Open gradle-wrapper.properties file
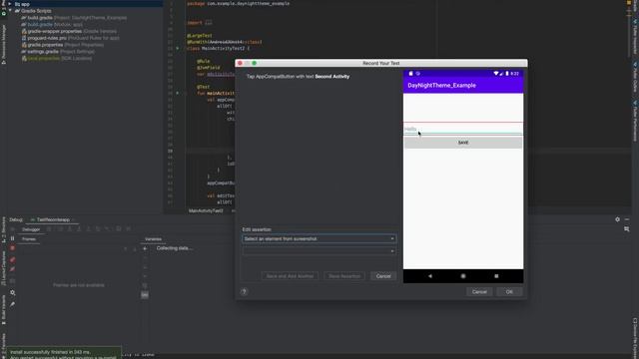 [69, 31]
